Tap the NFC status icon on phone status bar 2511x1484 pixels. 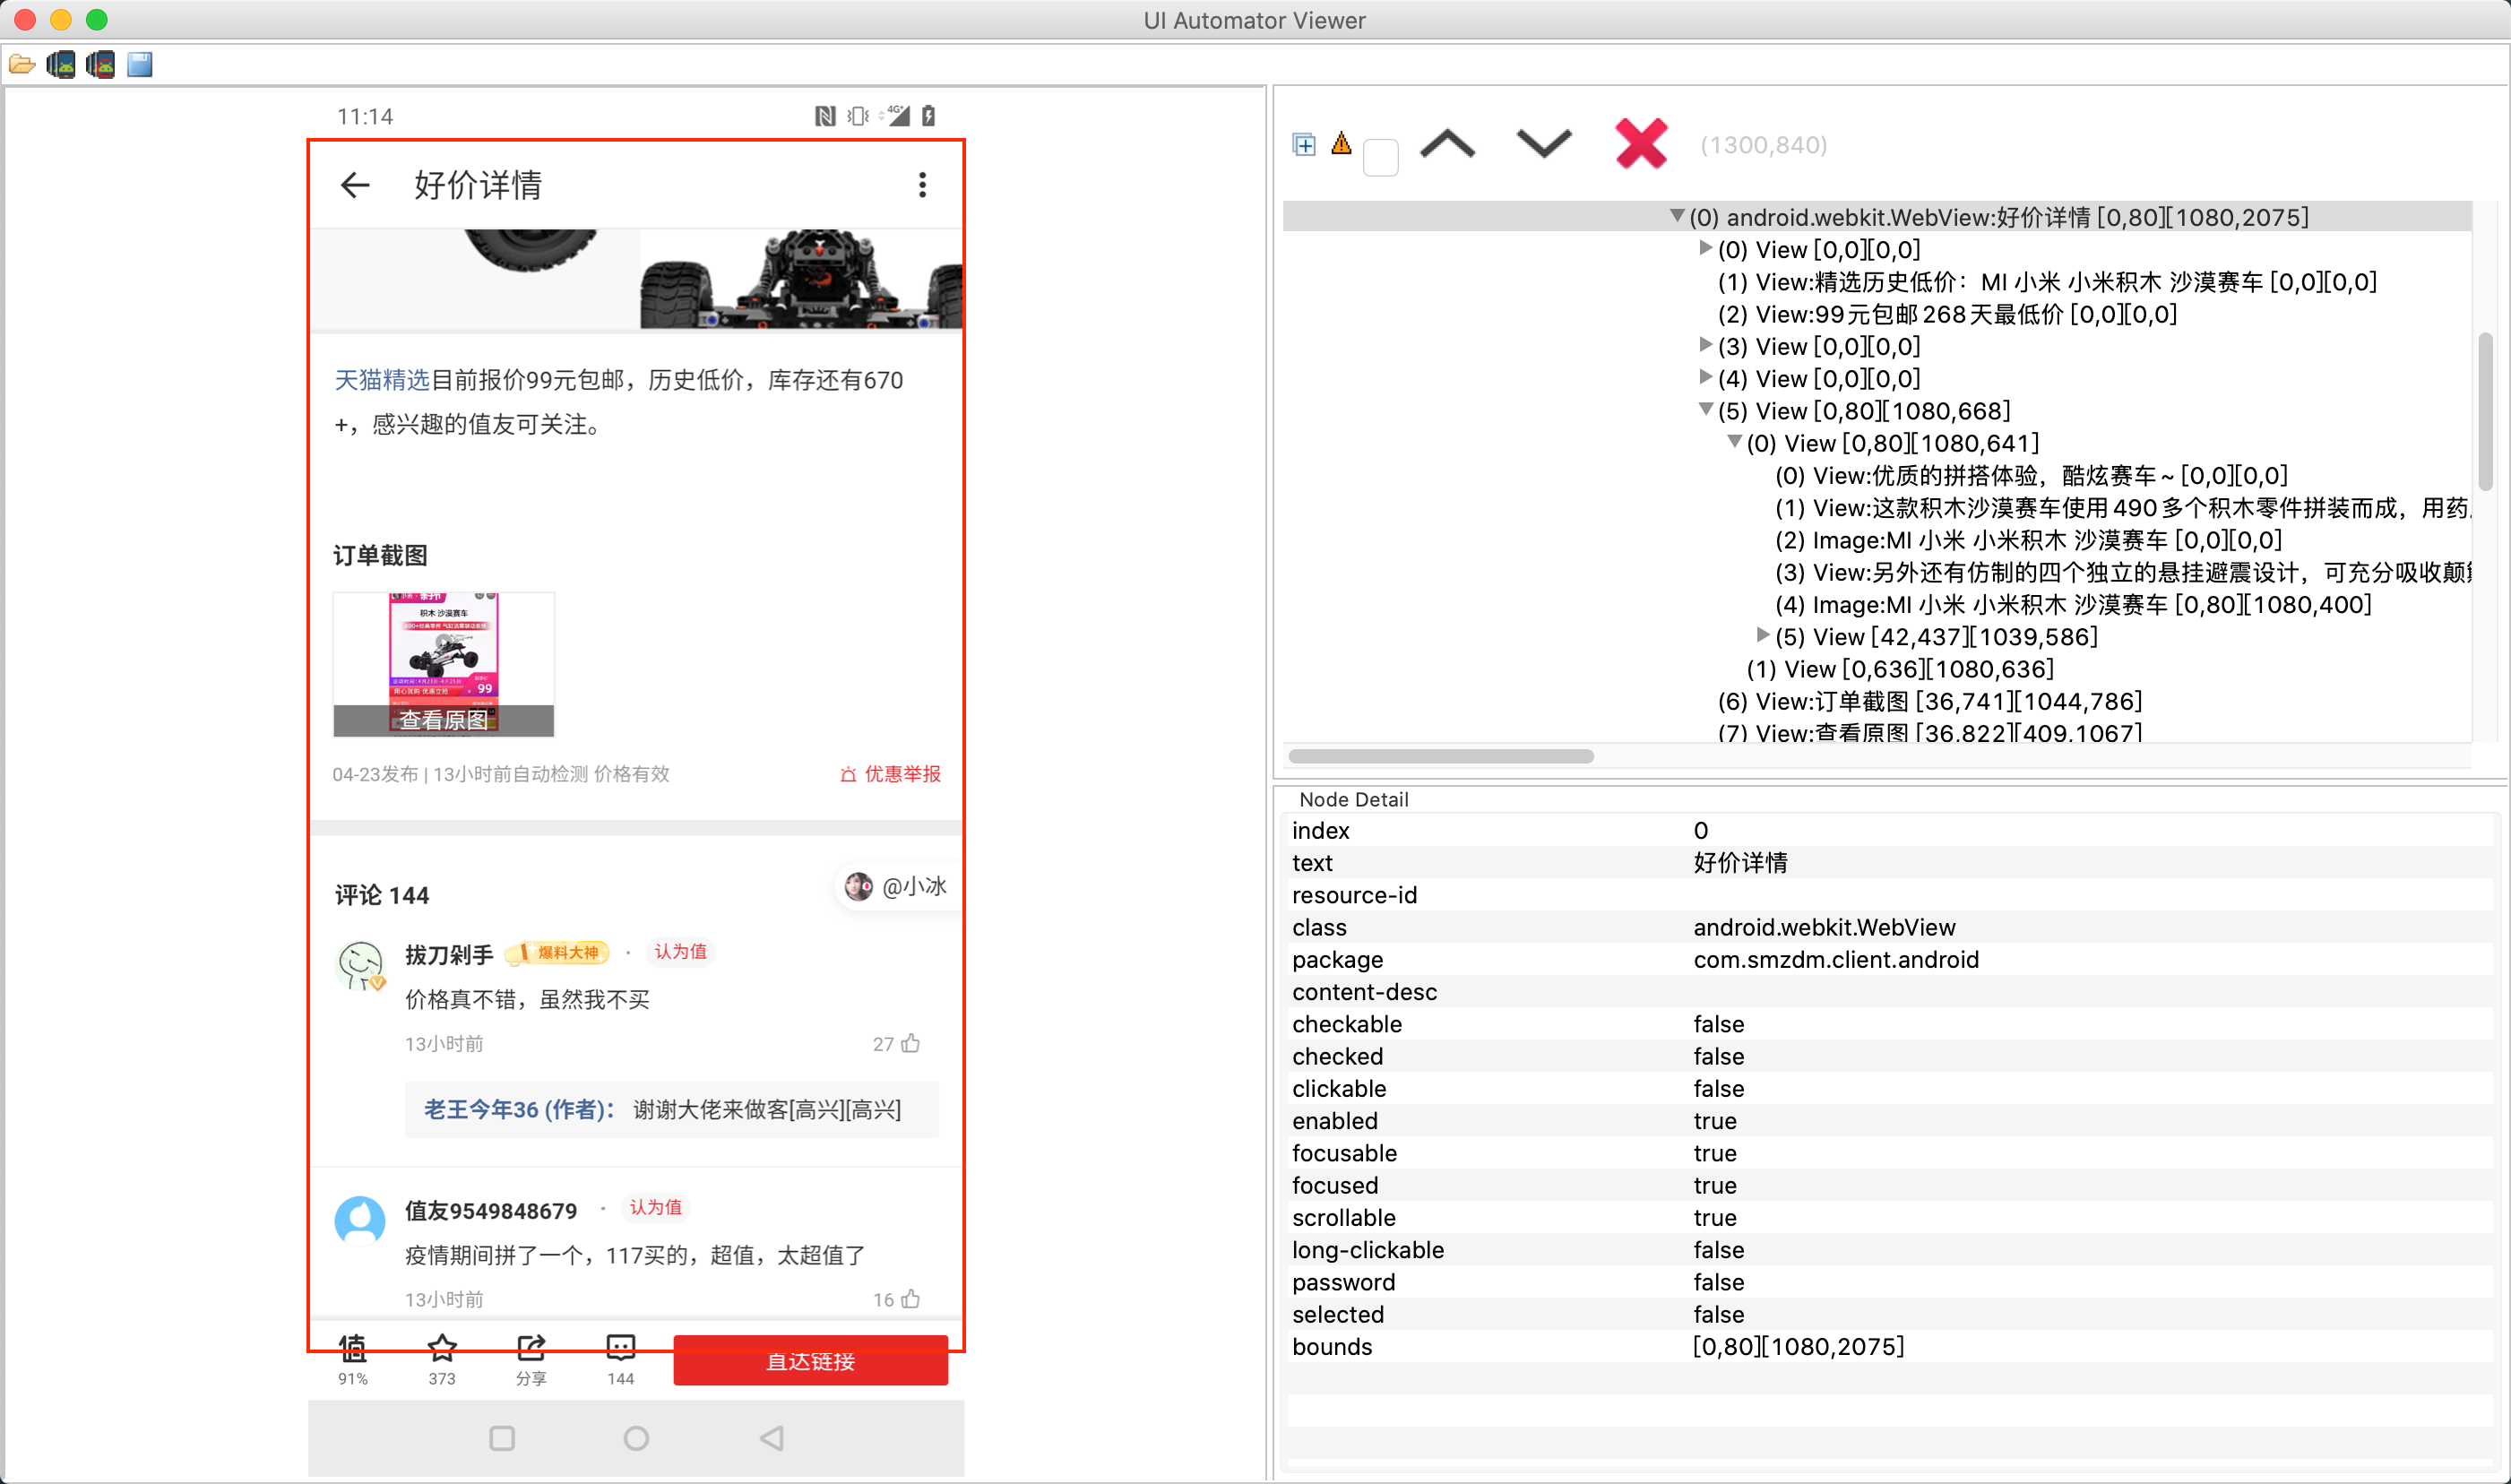pos(825,116)
